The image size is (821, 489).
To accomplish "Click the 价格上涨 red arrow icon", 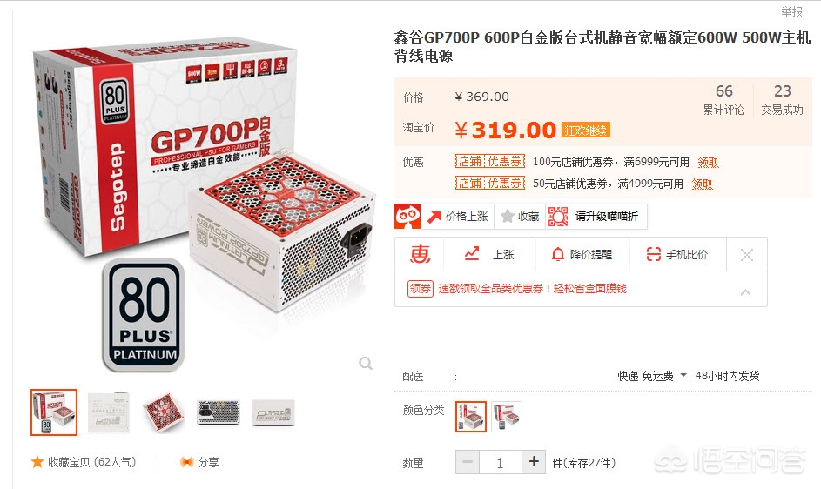I will tap(434, 217).
